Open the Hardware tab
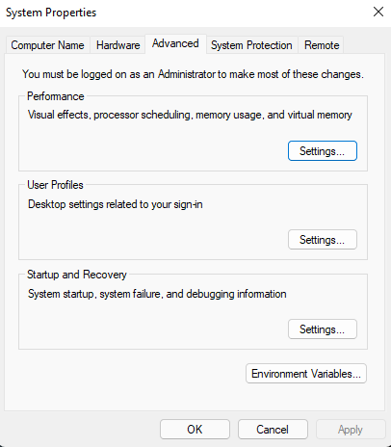This screenshot has width=391, height=447. click(117, 45)
